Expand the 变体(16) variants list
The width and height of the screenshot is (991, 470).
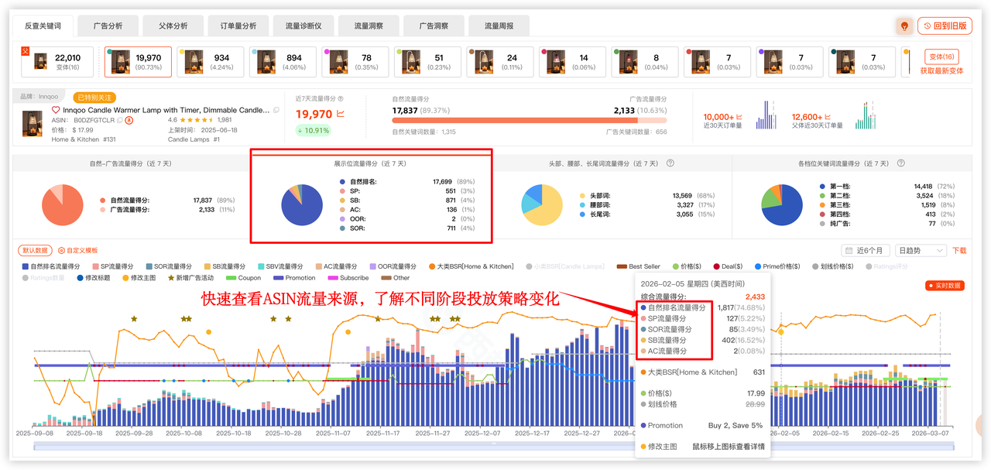(x=941, y=57)
